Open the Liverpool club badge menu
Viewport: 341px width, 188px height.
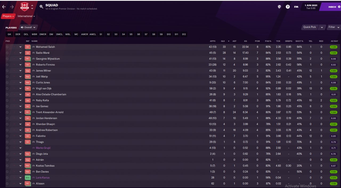25,7
